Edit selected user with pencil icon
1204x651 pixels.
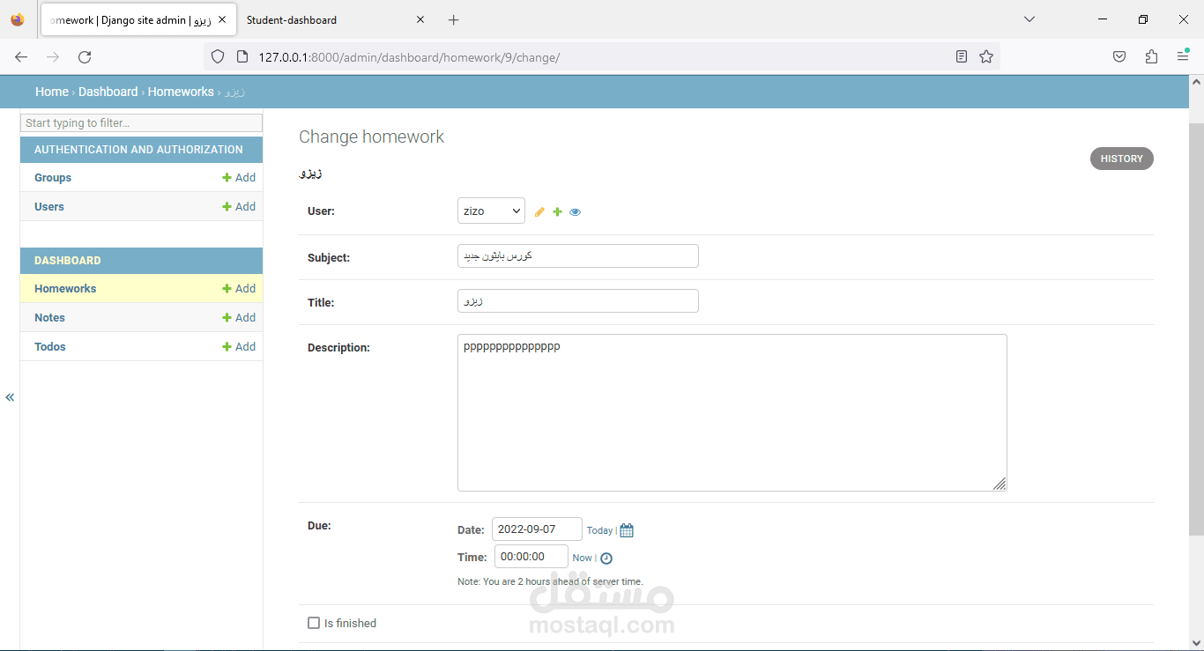539,211
